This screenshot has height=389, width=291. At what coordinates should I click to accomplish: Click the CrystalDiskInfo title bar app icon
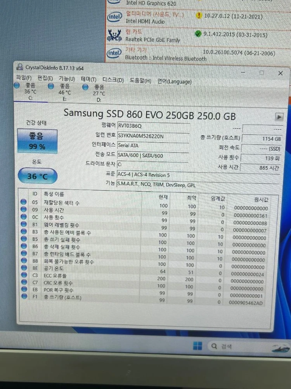click(x=19, y=67)
